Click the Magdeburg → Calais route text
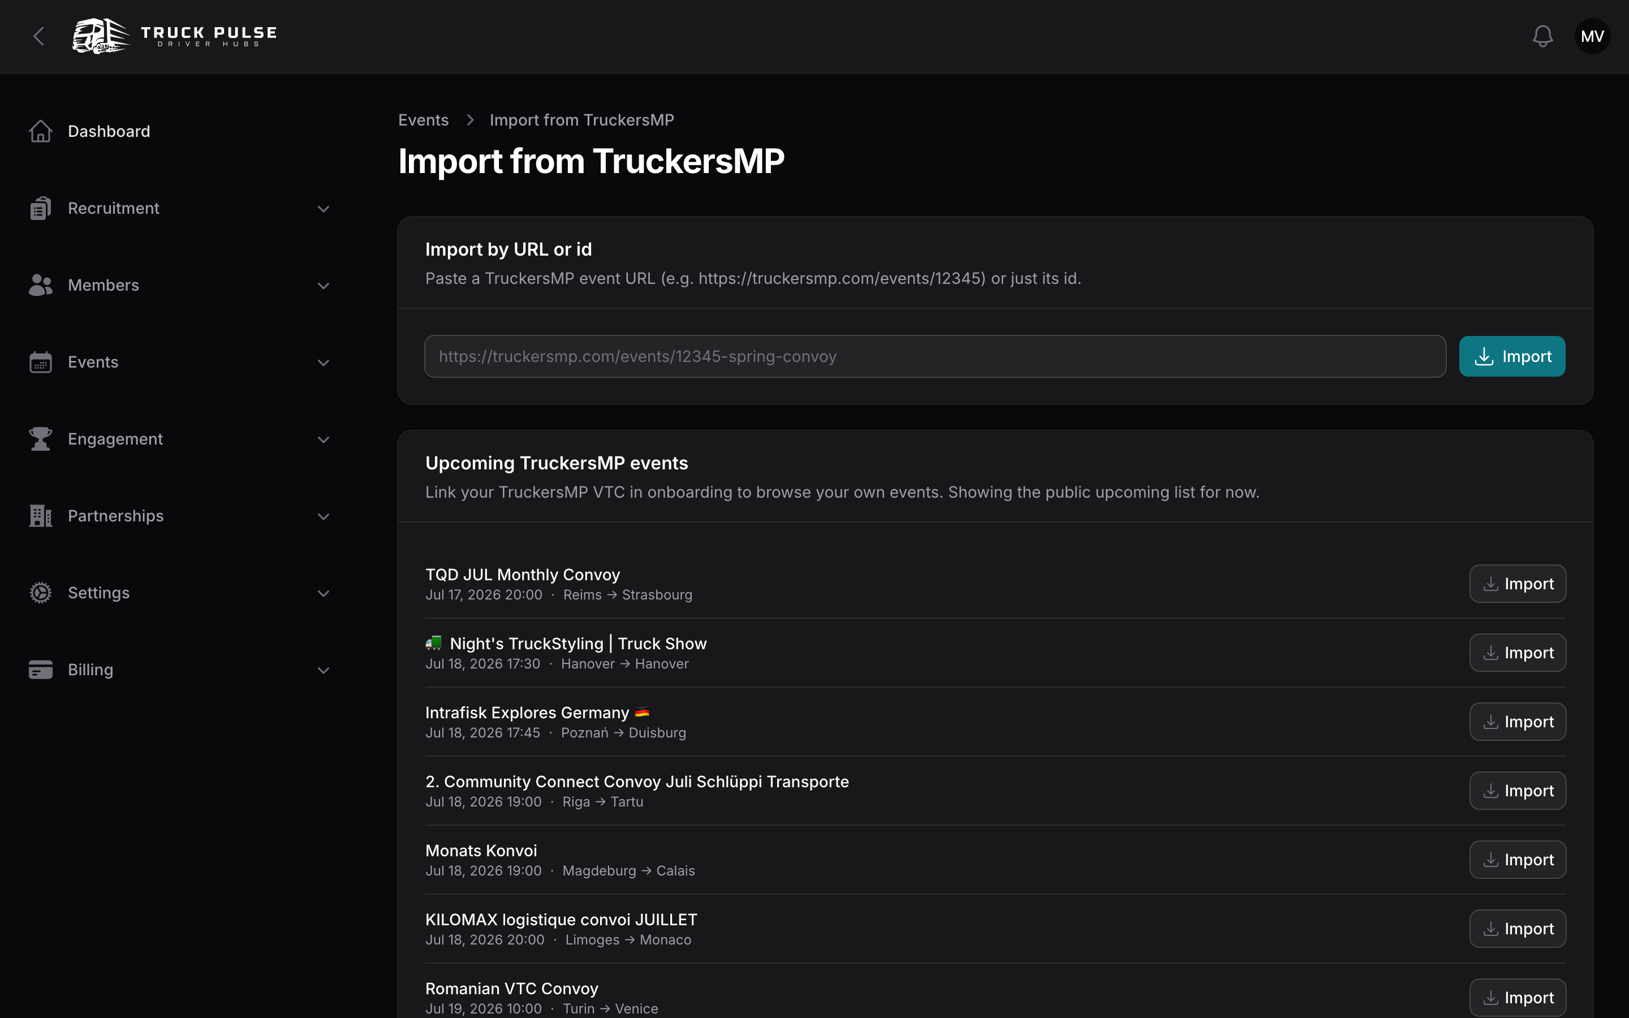The width and height of the screenshot is (1629, 1018). pyautogui.click(x=629, y=871)
